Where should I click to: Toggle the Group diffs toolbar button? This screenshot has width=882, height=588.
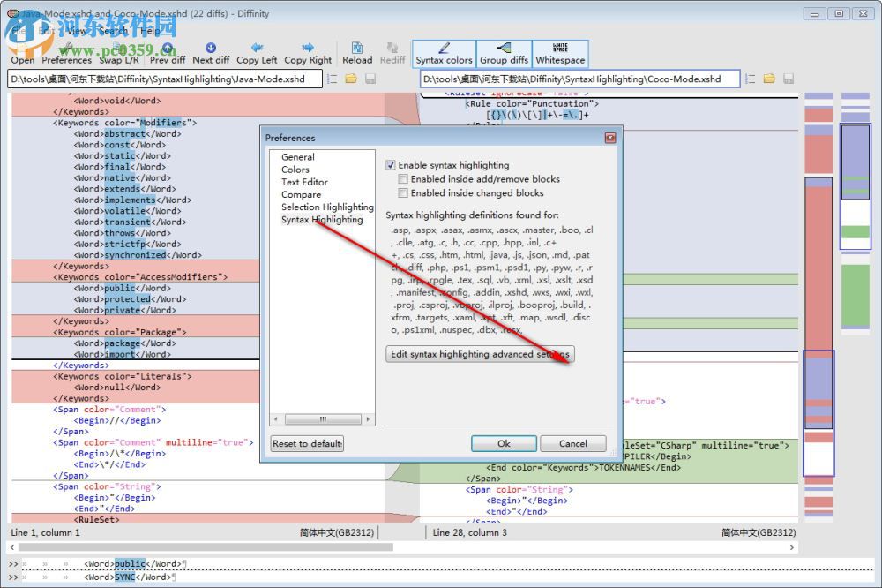pyautogui.click(x=504, y=54)
